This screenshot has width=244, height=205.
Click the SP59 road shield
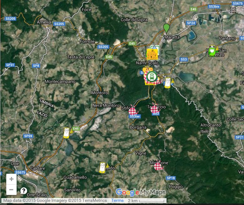[28, 136]
